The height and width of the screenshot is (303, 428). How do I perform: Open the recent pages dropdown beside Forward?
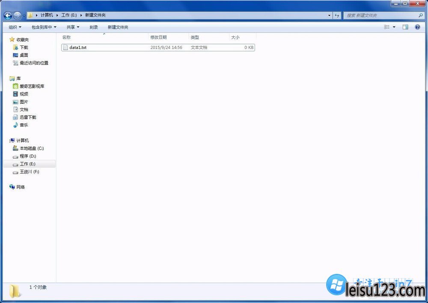pos(24,16)
